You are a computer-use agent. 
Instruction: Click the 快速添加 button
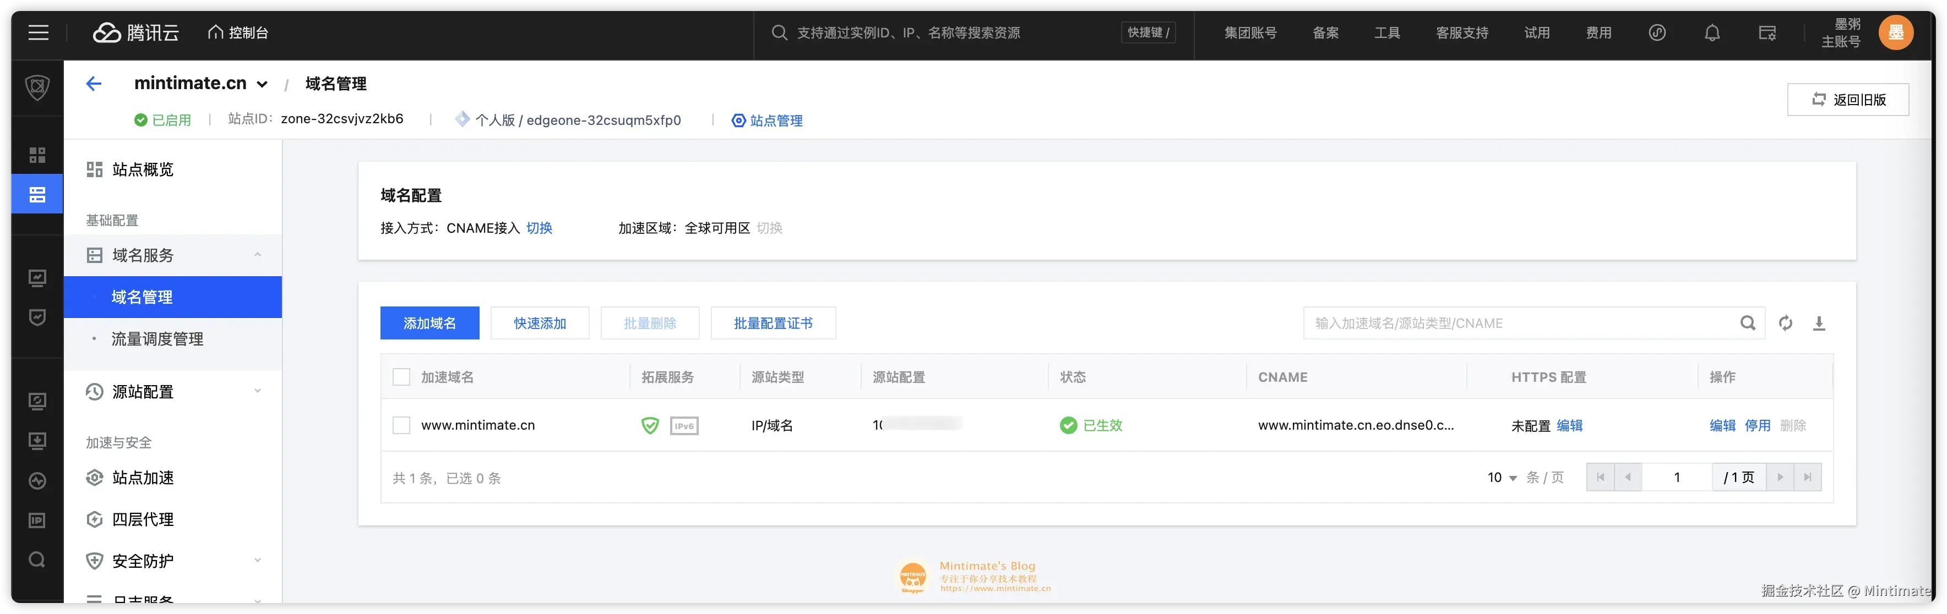[540, 324]
